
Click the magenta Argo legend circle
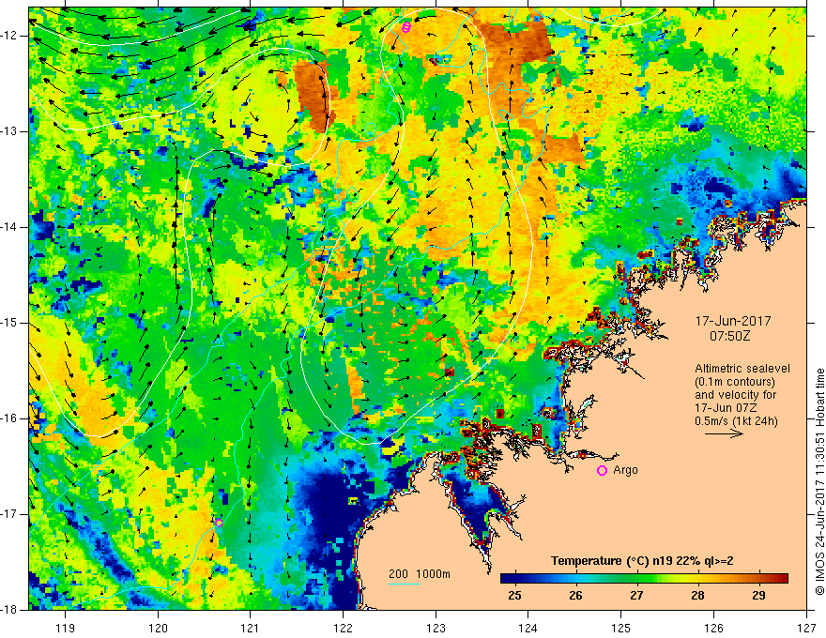pyautogui.click(x=602, y=471)
